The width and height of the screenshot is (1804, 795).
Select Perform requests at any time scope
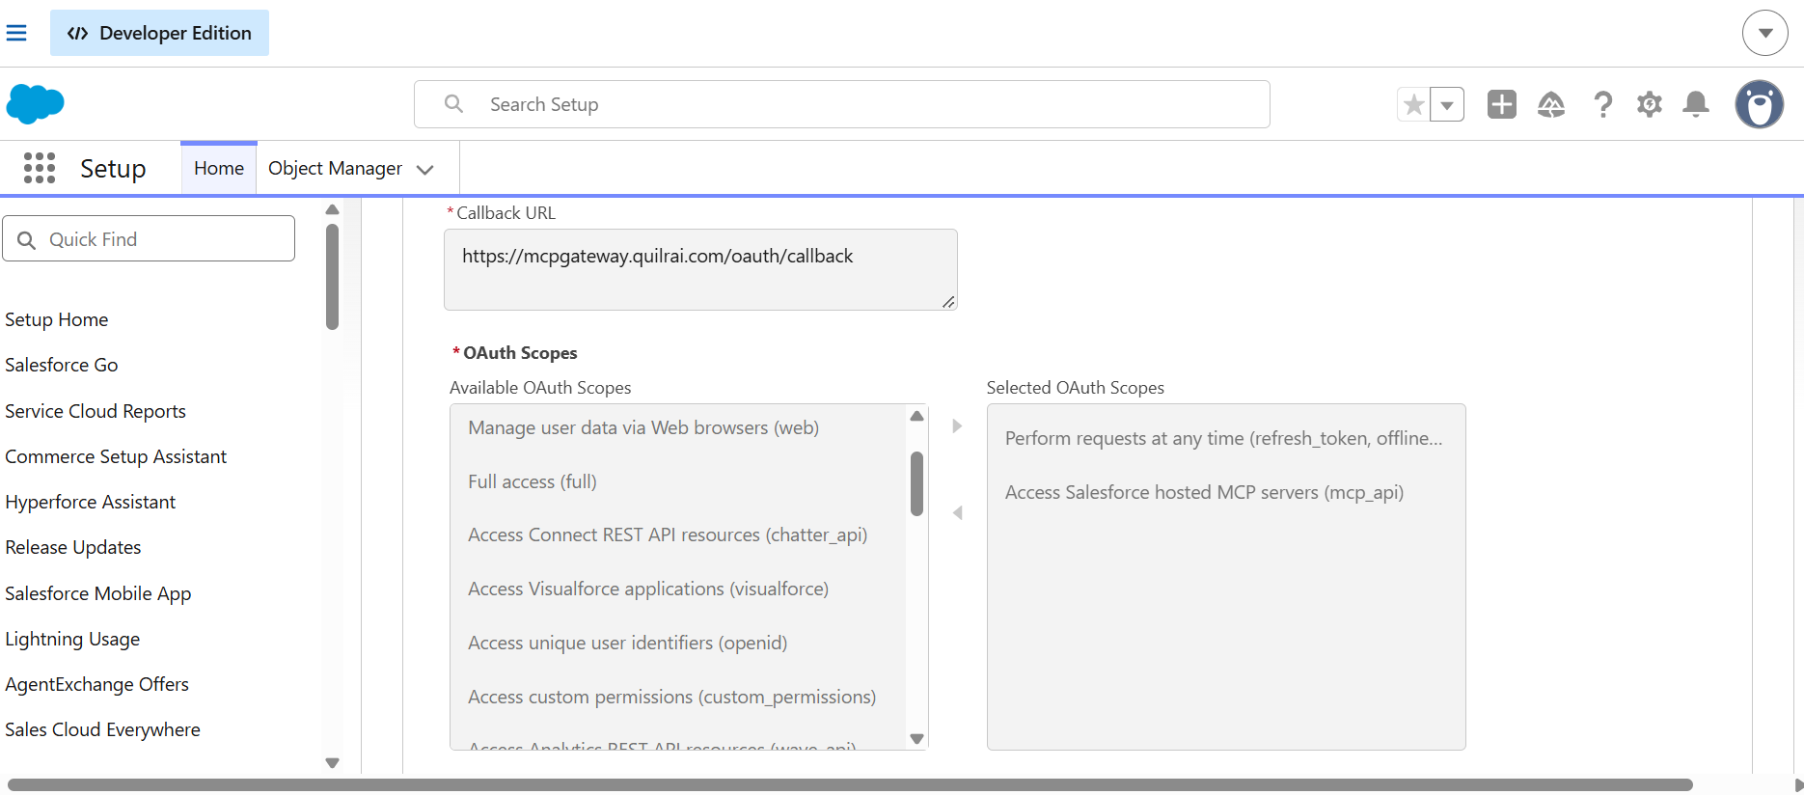(1224, 438)
